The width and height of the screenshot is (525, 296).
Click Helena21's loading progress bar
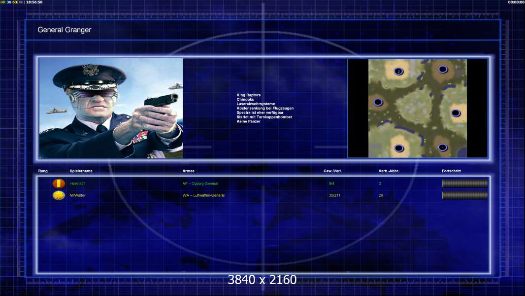point(465,184)
